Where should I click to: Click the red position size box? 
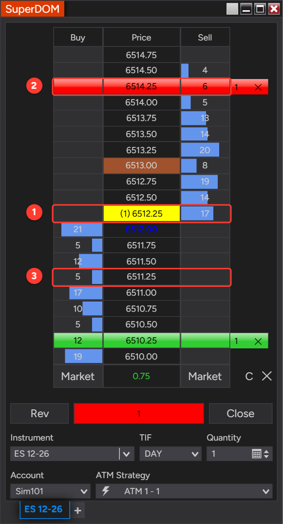point(139,413)
